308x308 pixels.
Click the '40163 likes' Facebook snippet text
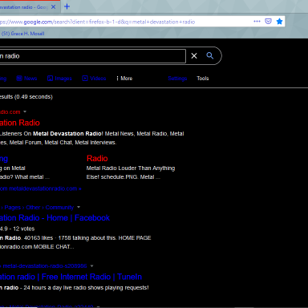(38, 238)
